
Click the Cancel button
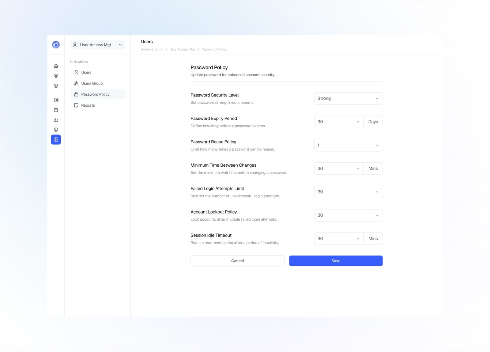(237, 261)
